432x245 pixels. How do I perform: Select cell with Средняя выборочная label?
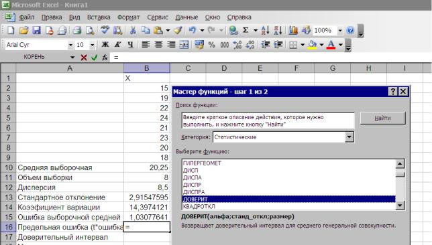click(x=70, y=167)
